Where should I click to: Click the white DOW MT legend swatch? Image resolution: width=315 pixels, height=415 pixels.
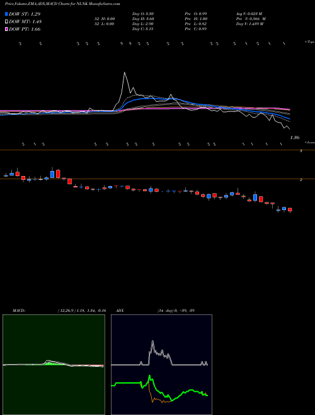point(6,21)
